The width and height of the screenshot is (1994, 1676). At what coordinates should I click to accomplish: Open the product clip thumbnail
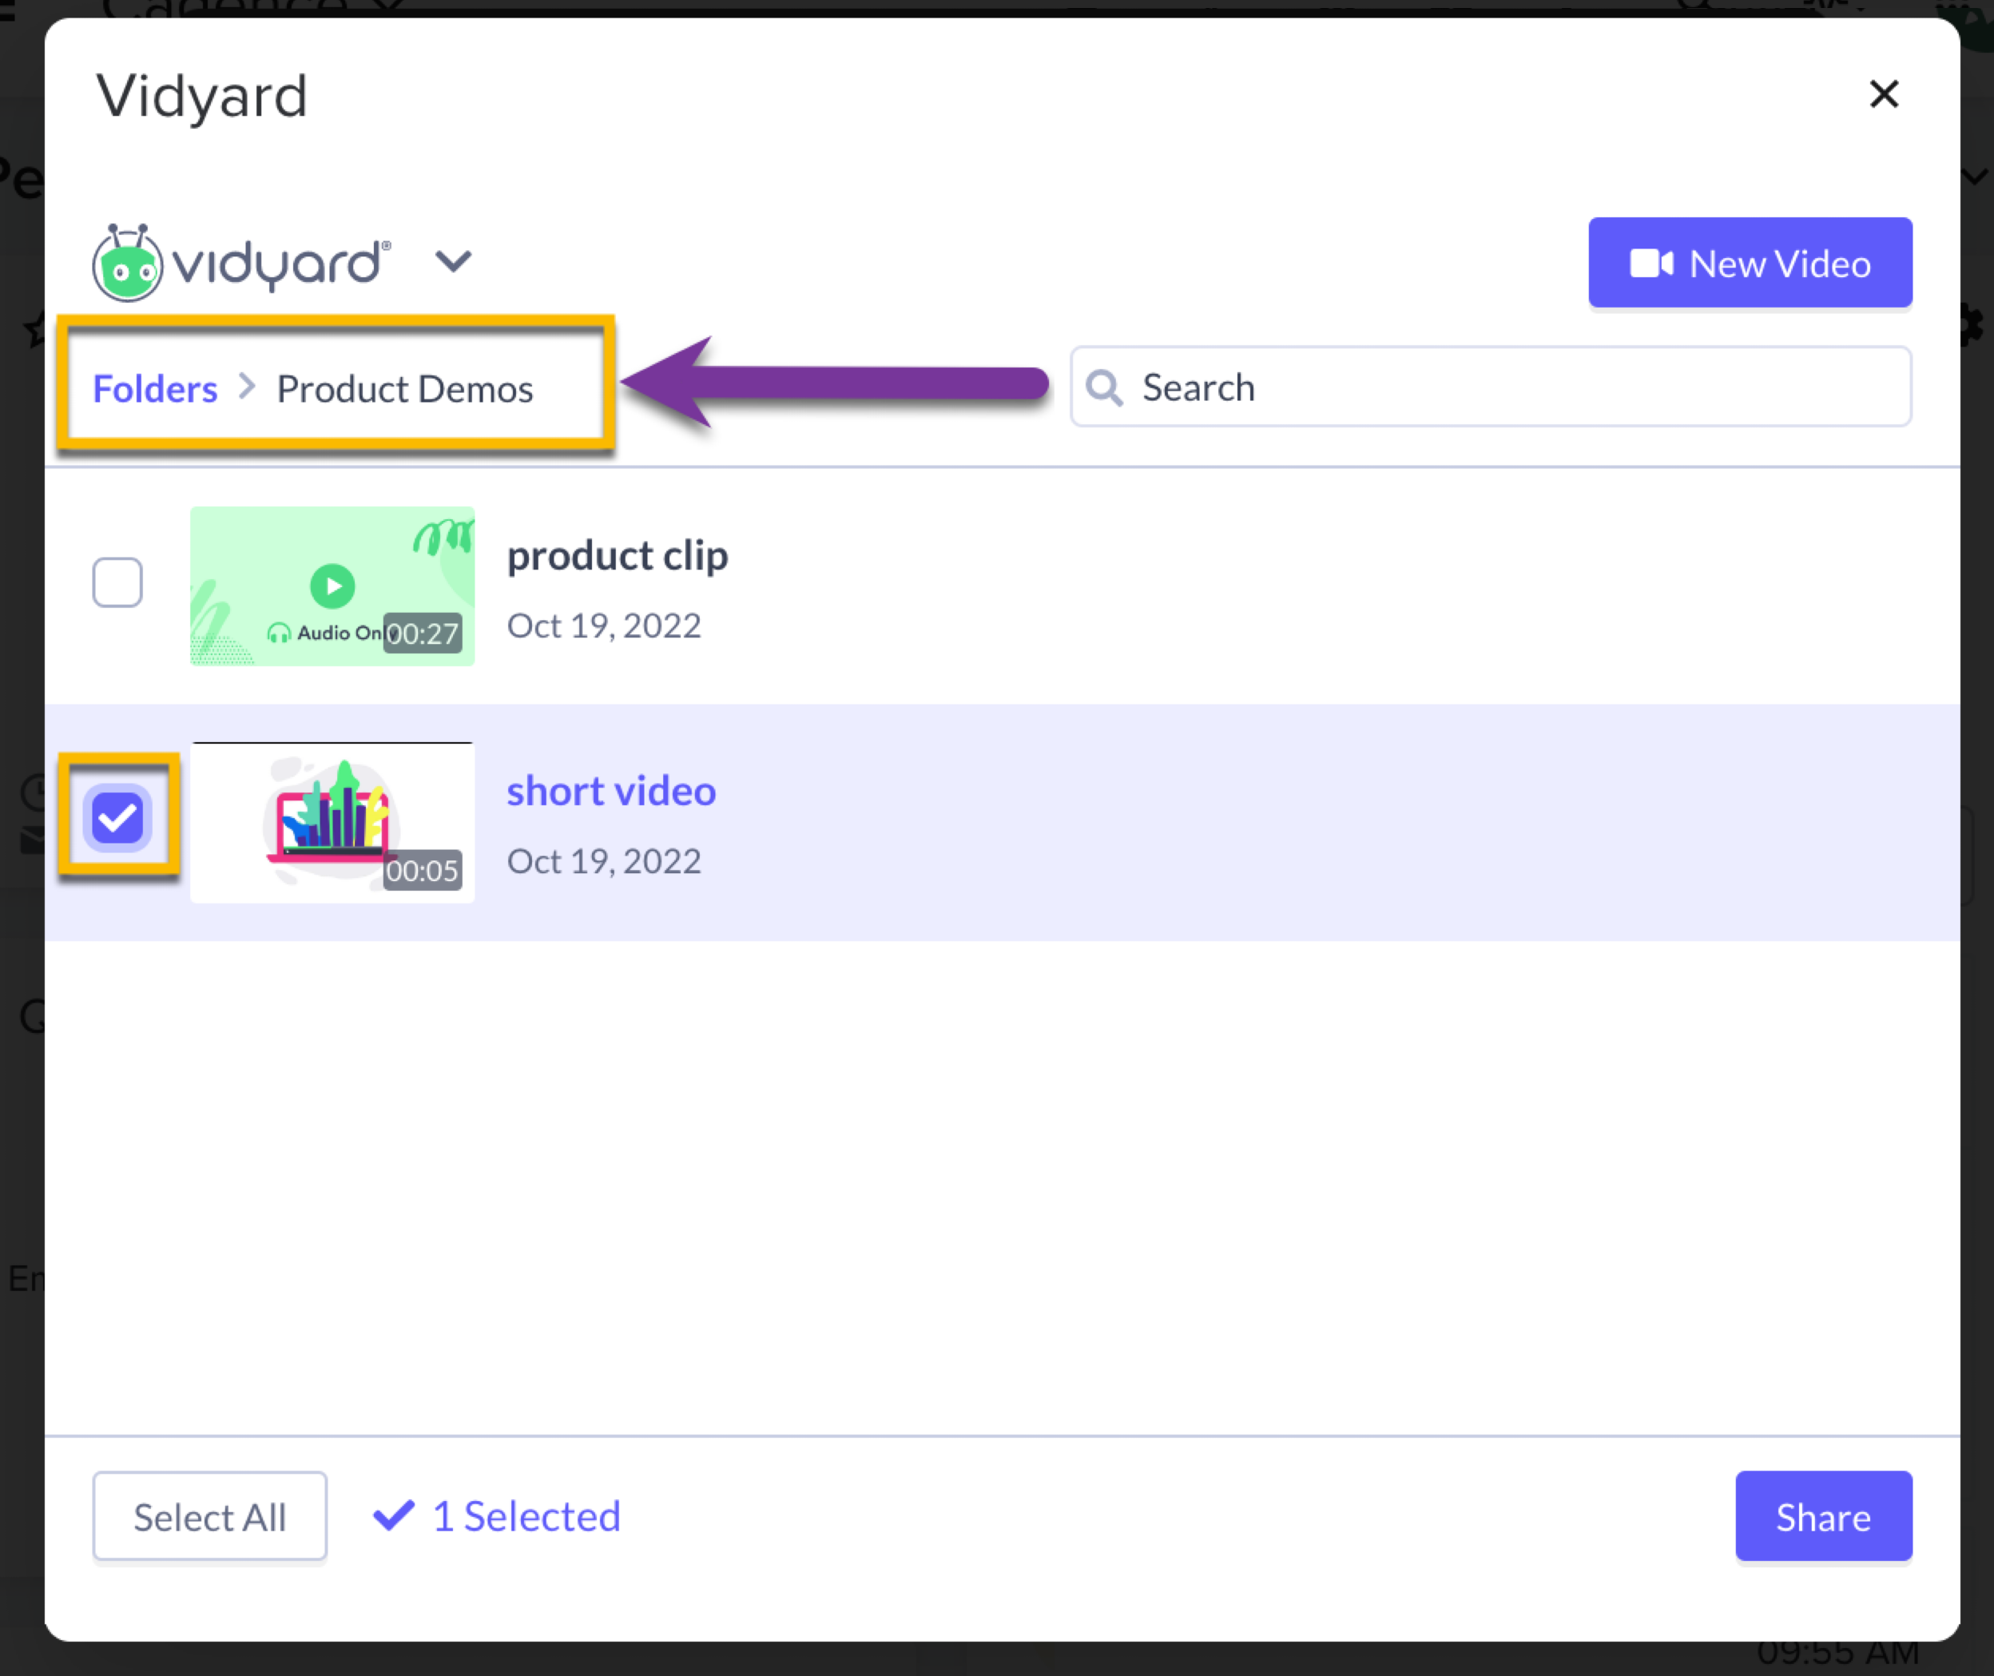(x=332, y=586)
